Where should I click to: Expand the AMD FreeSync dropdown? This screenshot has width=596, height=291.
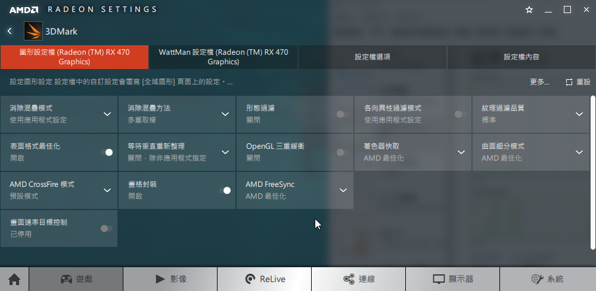295,190
